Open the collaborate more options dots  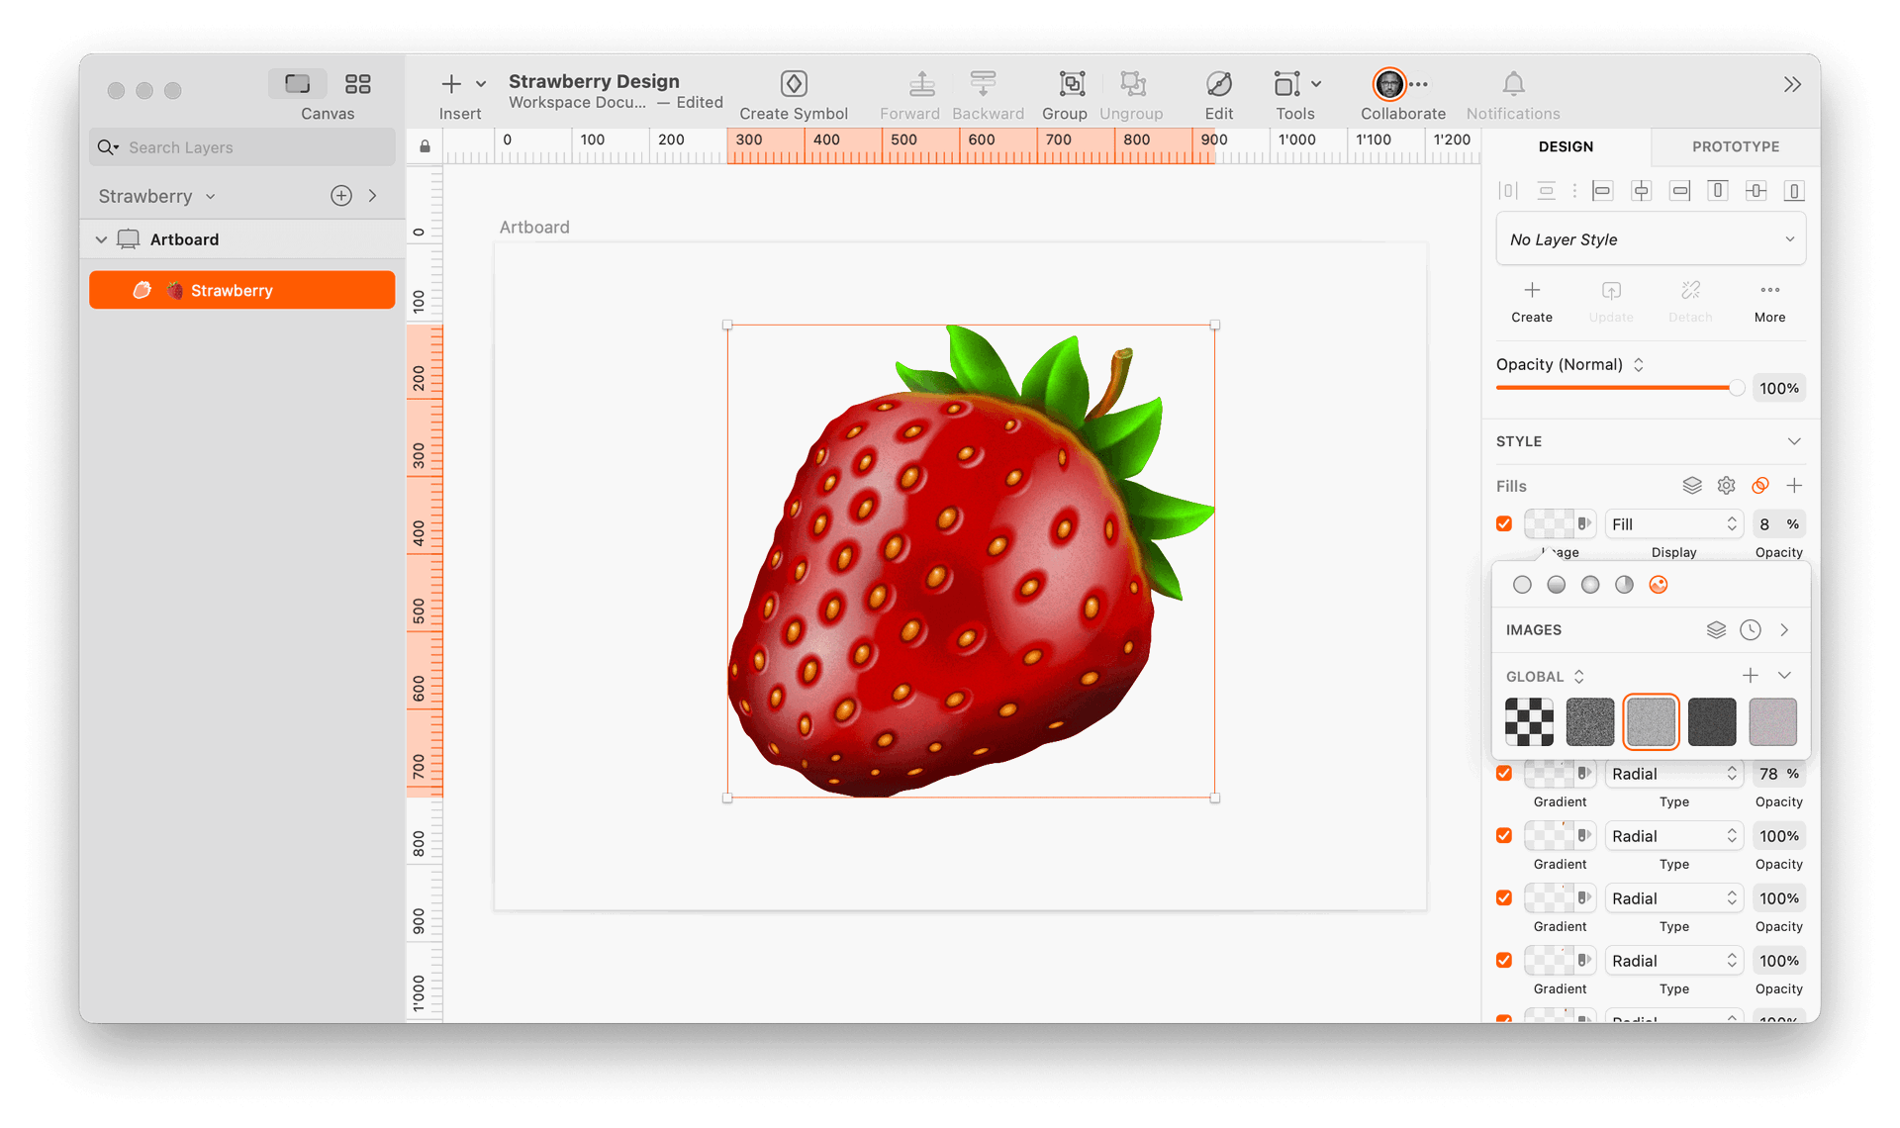click(x=1419, y=84)
